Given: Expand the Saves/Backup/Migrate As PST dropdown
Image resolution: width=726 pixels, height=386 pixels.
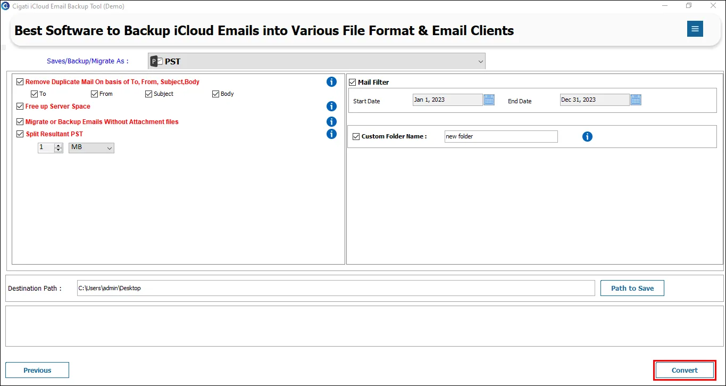Looking at the screenshot, I should coord(316,61).
